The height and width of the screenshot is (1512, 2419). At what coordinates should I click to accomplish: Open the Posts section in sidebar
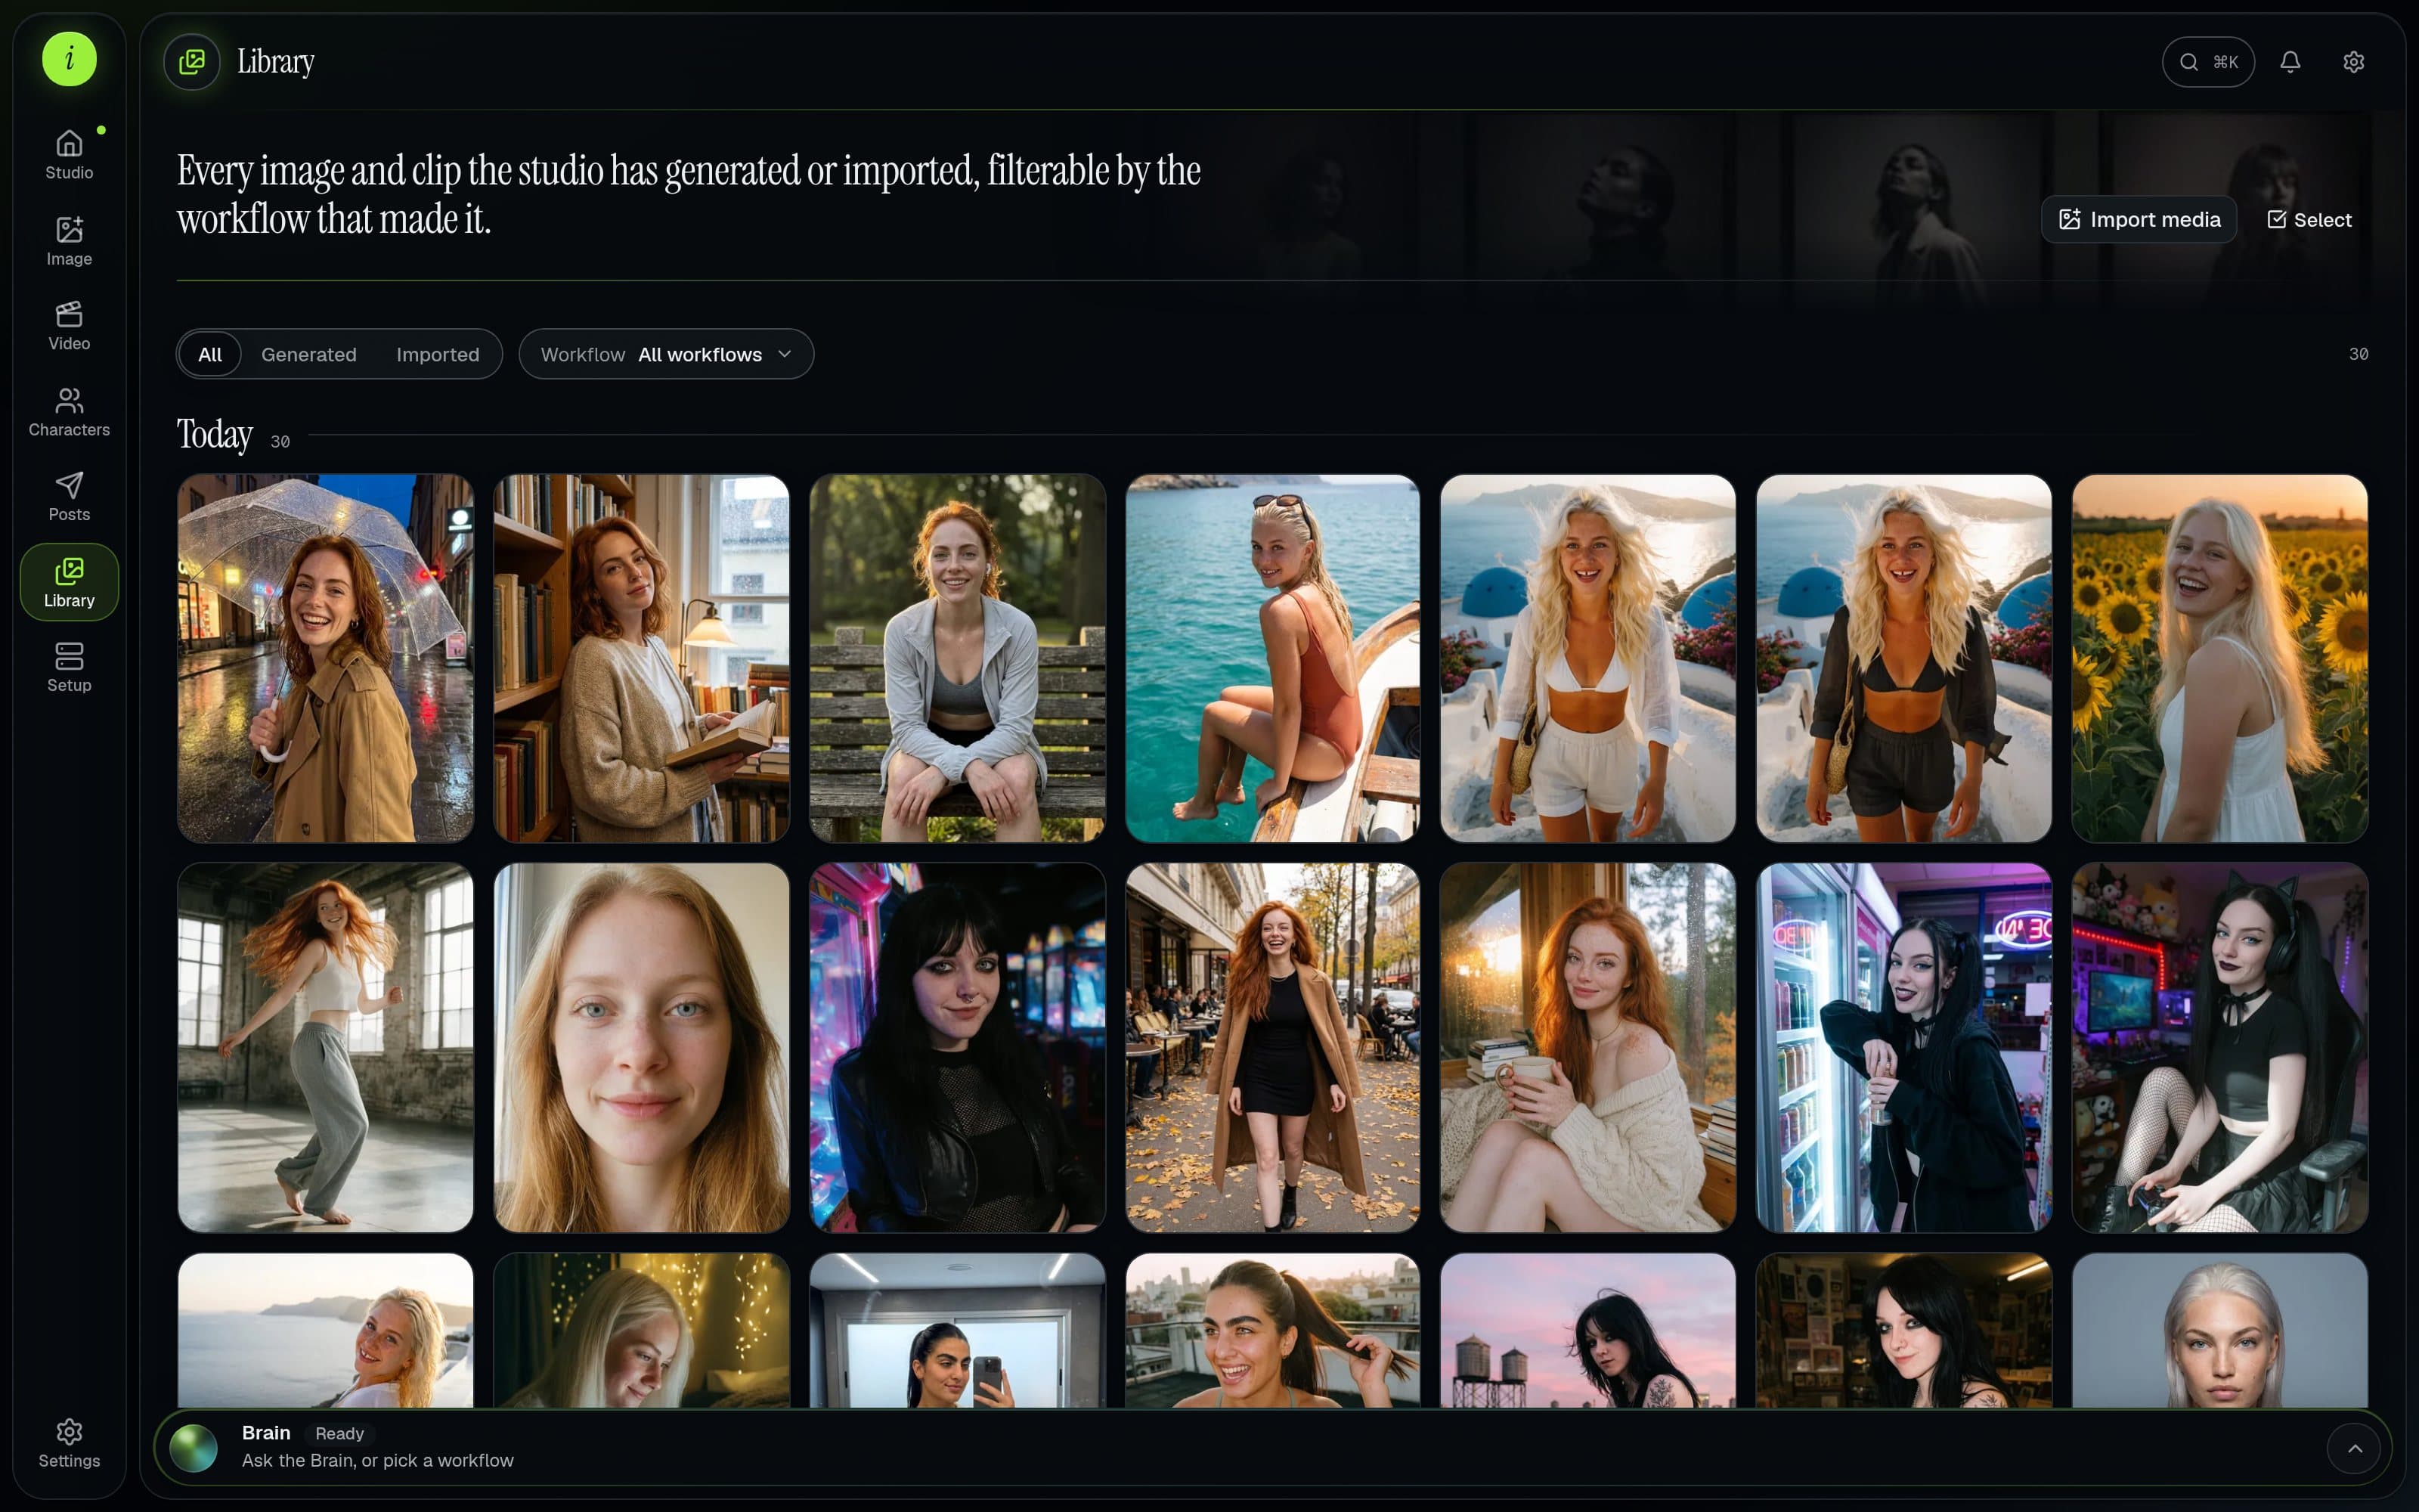tap(69, 497)
